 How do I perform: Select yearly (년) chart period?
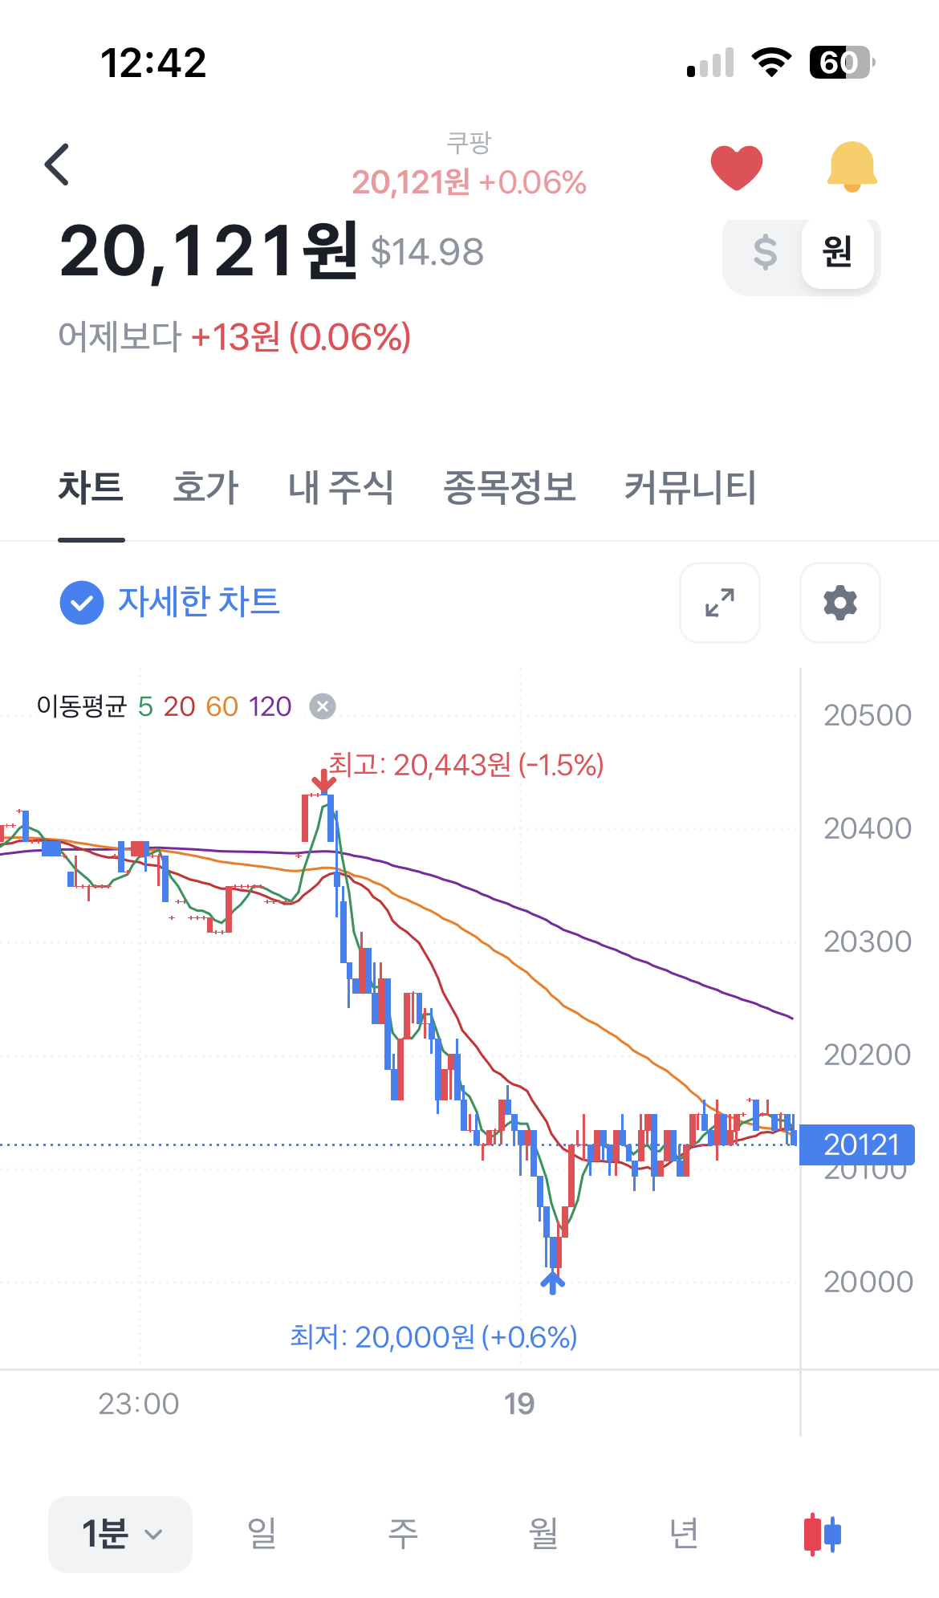[684, 1534]
